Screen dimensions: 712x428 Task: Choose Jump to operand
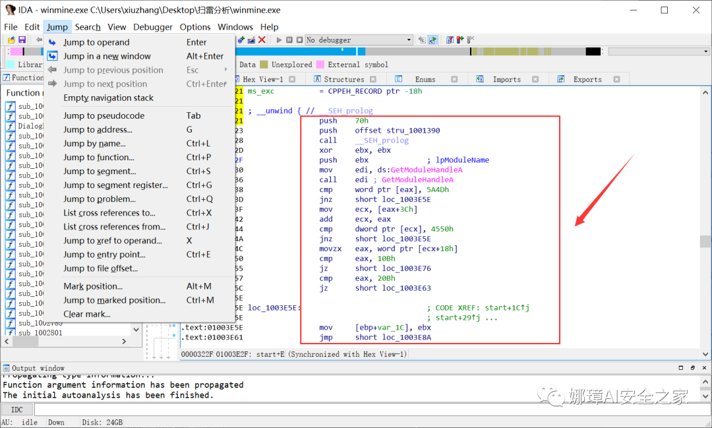click(139, 42)
